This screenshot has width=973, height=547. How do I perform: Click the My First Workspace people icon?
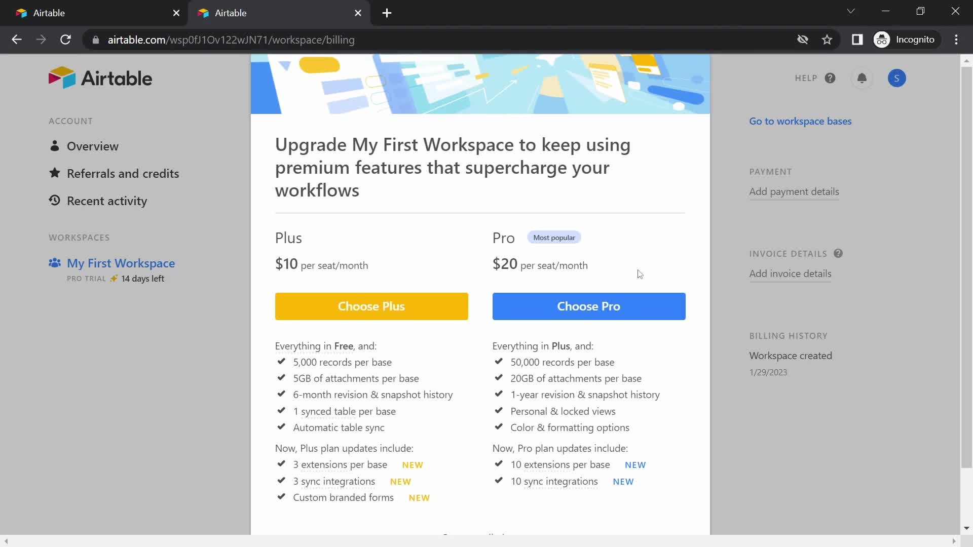coord(55,262)
